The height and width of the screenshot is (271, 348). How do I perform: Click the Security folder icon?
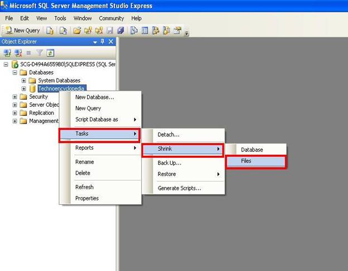coord(23,97)
